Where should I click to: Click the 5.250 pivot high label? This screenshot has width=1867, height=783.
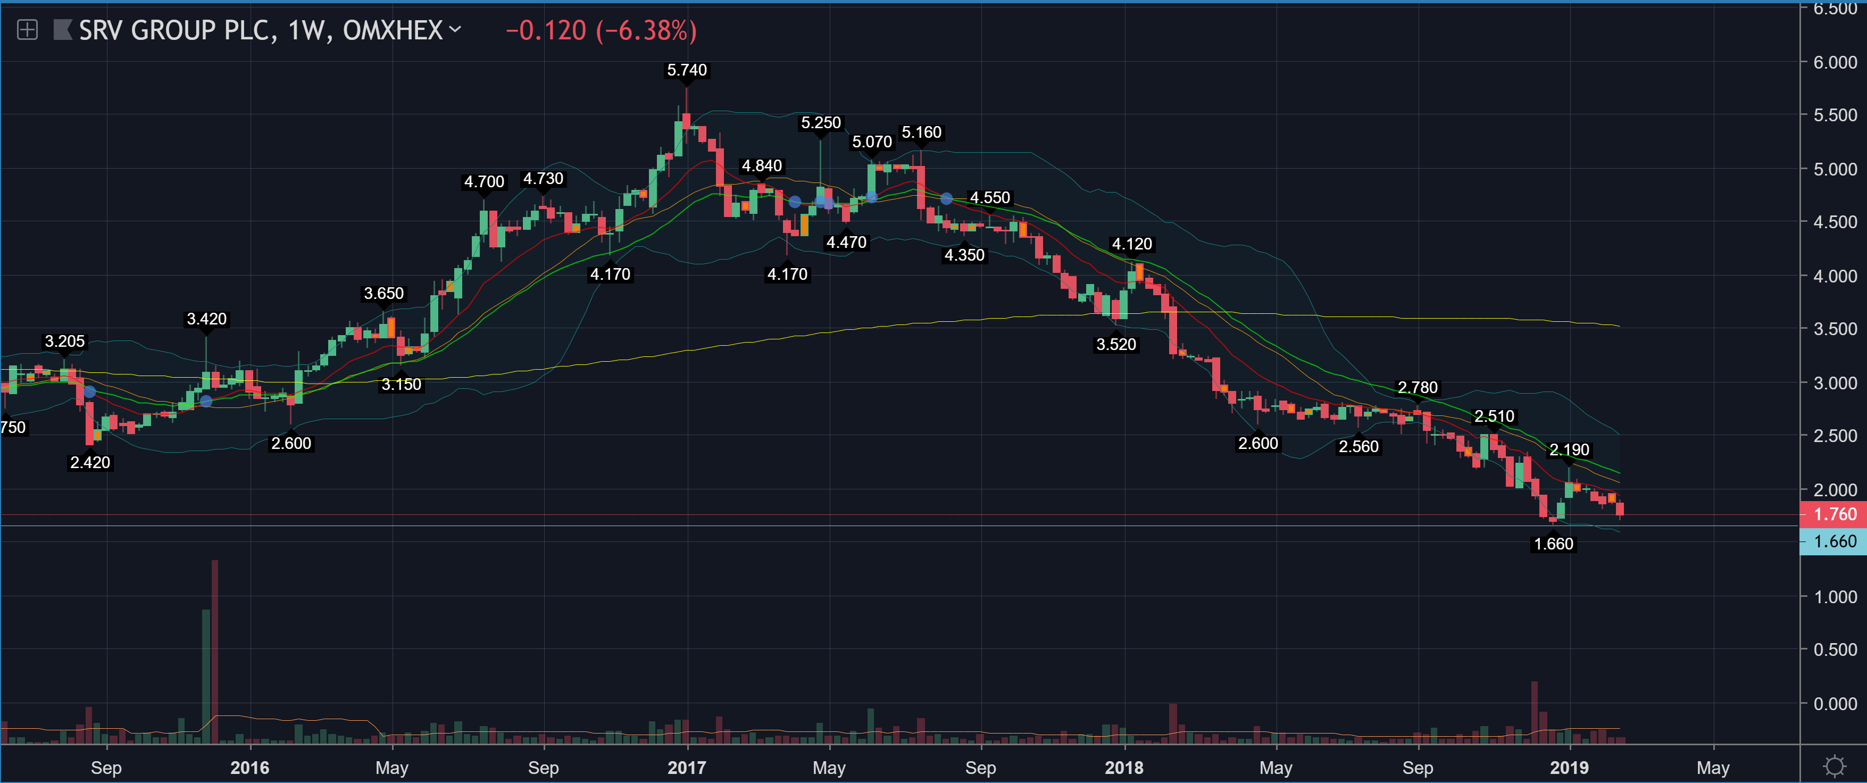(x=820, y=123)
